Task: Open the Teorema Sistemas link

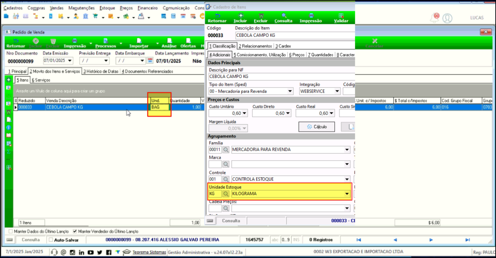Action: [149, 252]
